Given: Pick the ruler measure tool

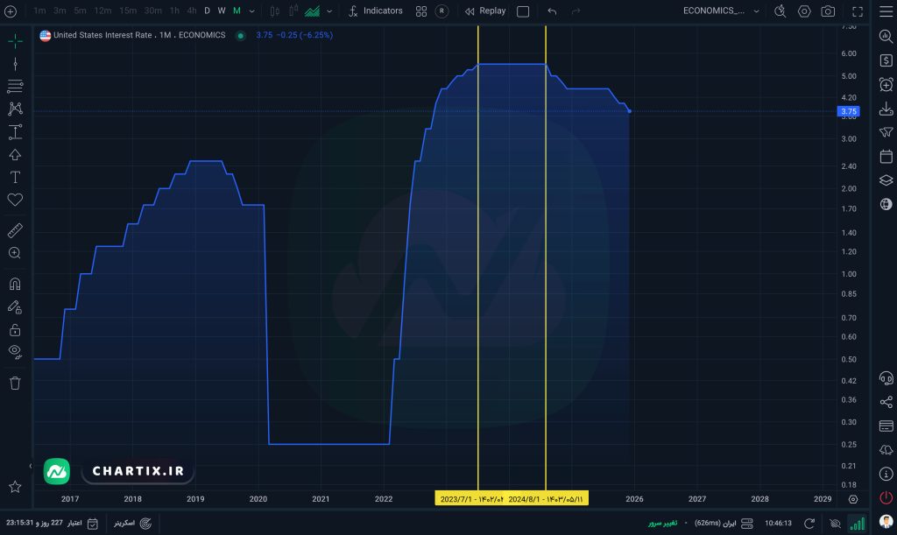Looking at the screenshot, I should 15,230.
